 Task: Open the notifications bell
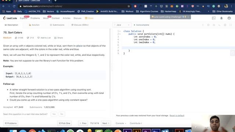click(x=221, y=18)
